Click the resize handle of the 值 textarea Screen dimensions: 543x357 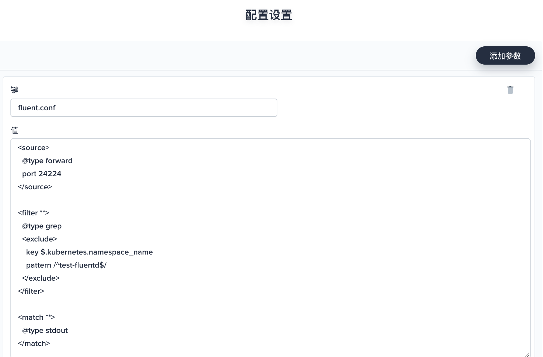point(527,354)
